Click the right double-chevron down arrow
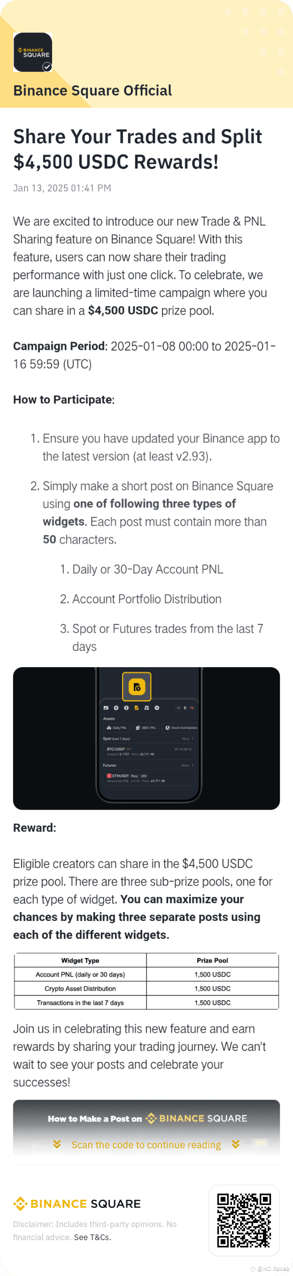Screen dimensions: 293x1276 (236, 1144)
